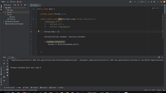Place cursor in line 'String nome' value
The image size is (166, 93).
(58, 32)
